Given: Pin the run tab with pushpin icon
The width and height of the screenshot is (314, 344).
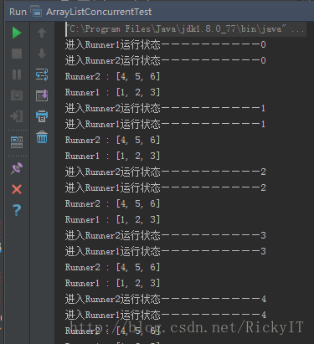Looking at the screenshot, I should point(17,168).
